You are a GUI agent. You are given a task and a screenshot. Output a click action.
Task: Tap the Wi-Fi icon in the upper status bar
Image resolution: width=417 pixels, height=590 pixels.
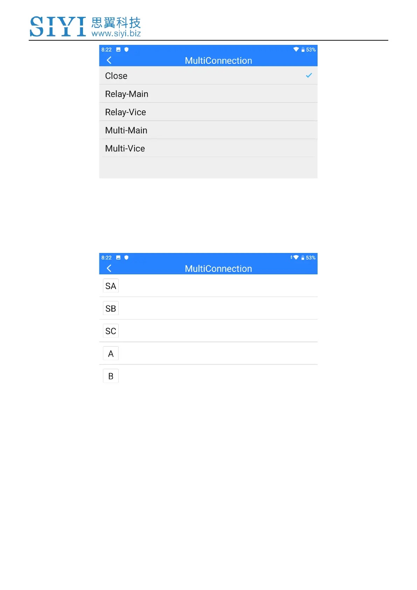[296, 49]
